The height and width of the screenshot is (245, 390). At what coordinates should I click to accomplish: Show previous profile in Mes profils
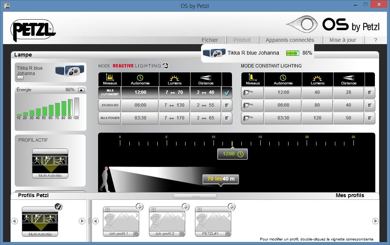pos(96,221)
